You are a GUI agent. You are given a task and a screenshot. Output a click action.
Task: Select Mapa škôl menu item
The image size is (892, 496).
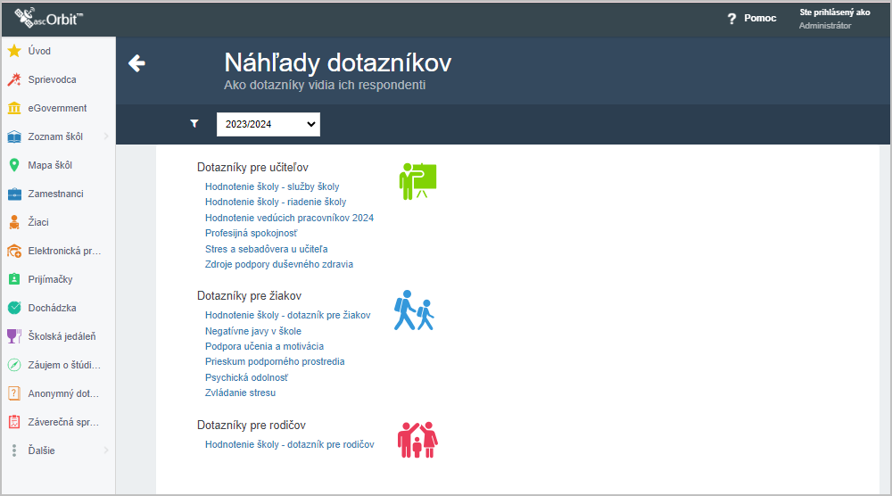click(50, 165)
